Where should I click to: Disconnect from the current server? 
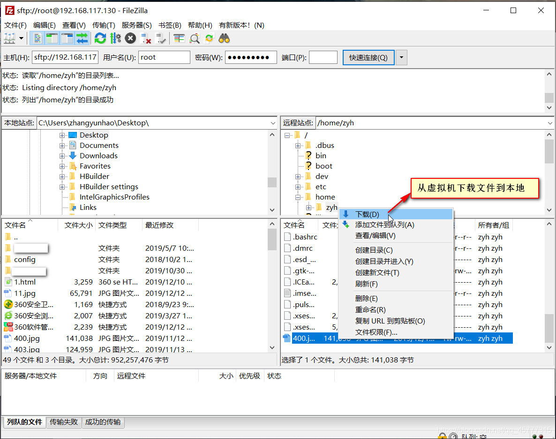(x=146, y=39)
